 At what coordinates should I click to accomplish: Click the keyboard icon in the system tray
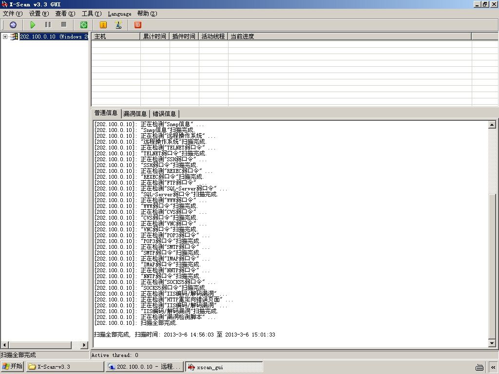point(480,367)
